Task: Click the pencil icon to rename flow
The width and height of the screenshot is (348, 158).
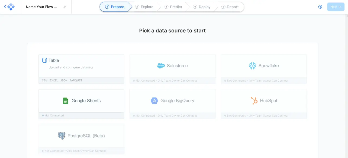Action: (x=65, y=7)
